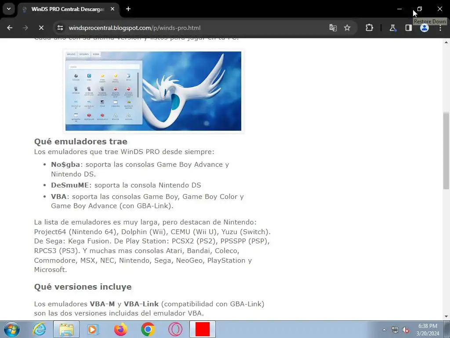This screenshot has width=450, height=338.
Task: Open the network status tray icon
Action: [395, 330]
